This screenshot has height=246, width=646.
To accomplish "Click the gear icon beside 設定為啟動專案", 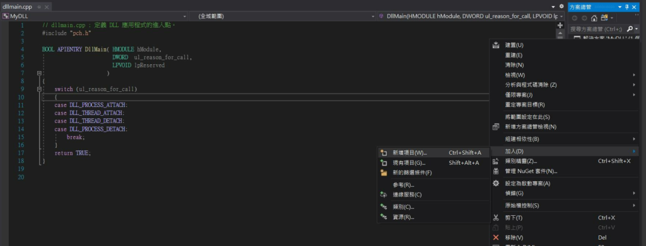I will [496, 183].
